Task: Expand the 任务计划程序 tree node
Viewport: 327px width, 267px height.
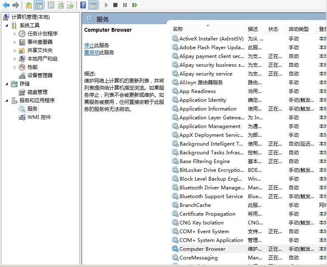Action: coord(15,34)
